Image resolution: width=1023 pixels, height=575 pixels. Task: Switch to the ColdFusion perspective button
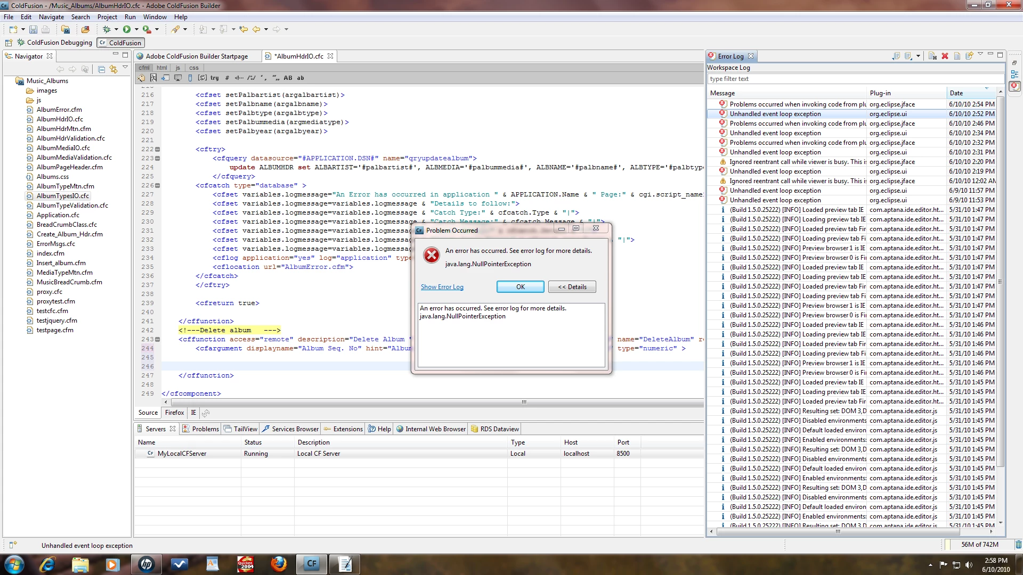pyautogui.click(x=120, y=43)
